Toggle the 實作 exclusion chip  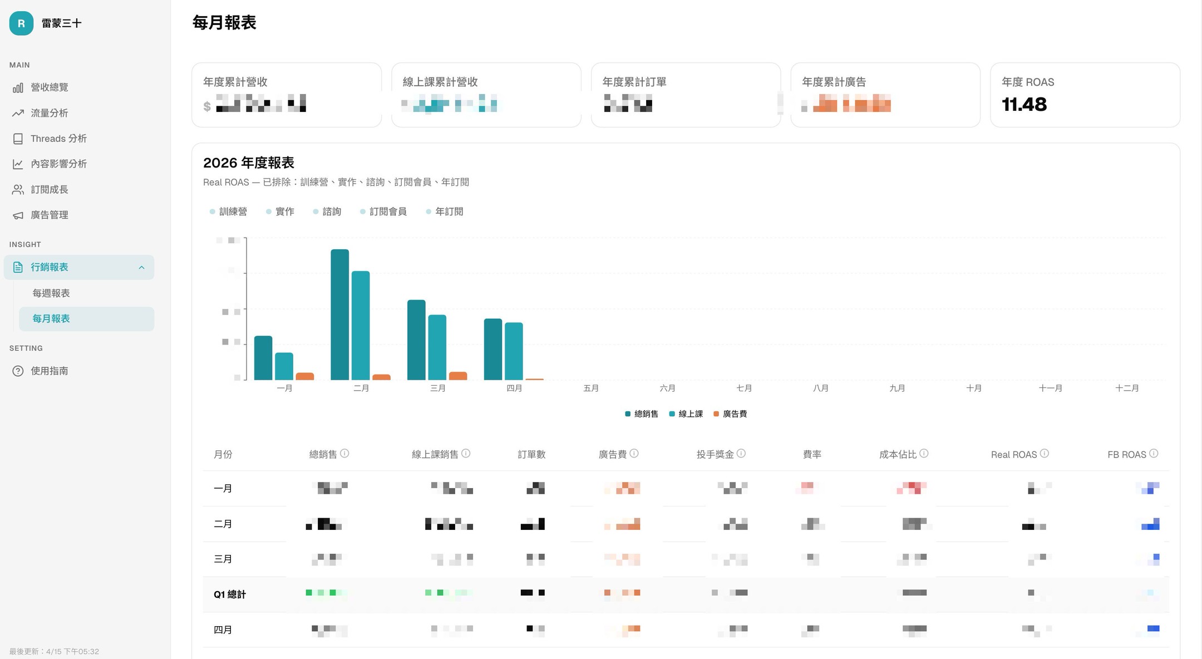coord(280,212)
